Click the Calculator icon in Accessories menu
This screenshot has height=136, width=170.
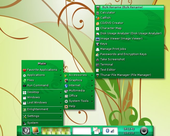coord(98,13)
